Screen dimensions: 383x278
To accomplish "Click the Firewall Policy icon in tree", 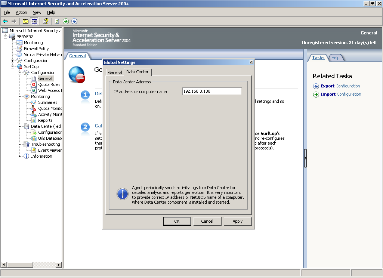I will (19, 49).
